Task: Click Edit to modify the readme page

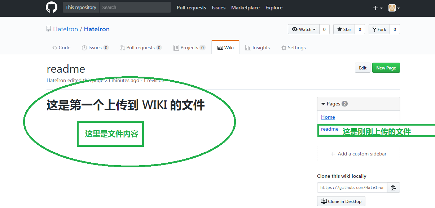Action: pos(362,68)
